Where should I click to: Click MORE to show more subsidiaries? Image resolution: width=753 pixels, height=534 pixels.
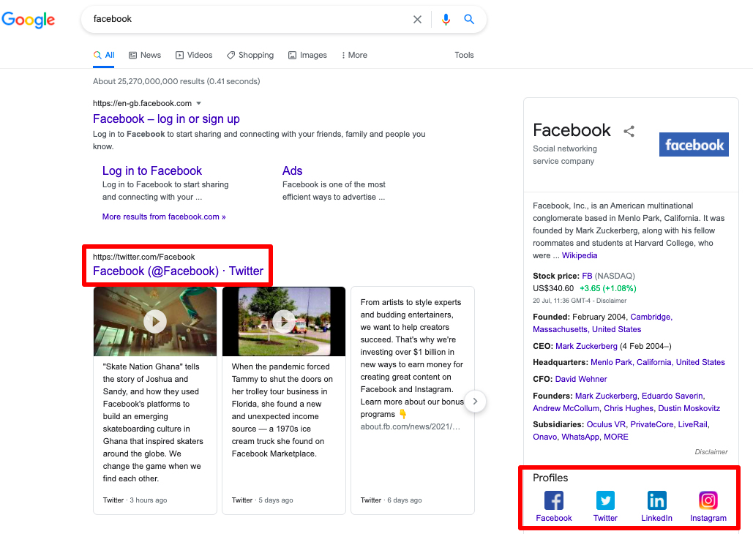click(616, 437)
